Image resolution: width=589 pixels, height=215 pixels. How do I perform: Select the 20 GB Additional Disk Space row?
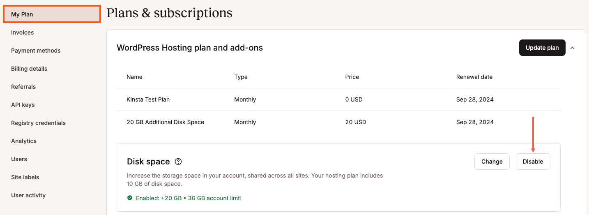tap(338, 122)
